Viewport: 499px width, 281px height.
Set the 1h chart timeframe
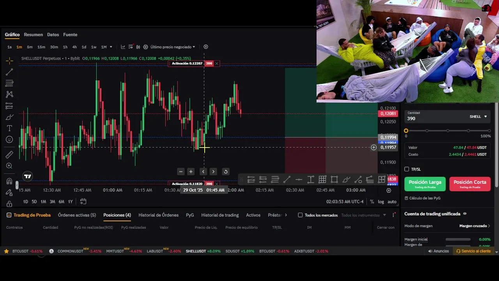point(65,47)
